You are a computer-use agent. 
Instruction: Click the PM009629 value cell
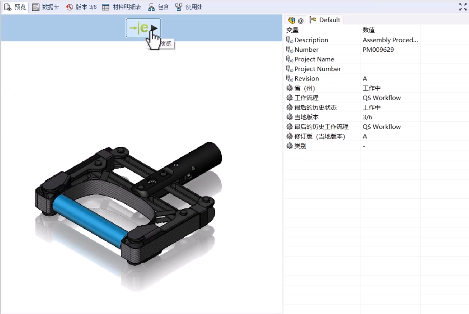click(390, 50)
